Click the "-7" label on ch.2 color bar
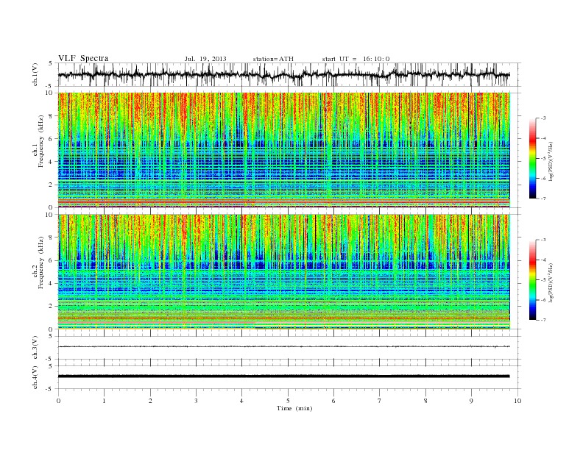This screenshot has height=450, width=583. 543,320
